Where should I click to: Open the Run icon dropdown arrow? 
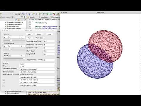49,14
